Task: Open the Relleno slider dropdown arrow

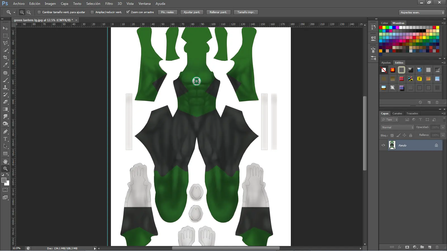Action: point(443,135)
